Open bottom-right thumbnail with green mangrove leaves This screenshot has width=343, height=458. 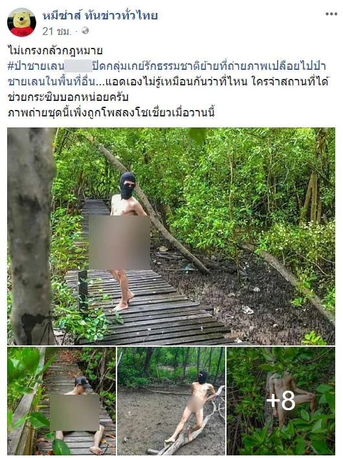281,400
